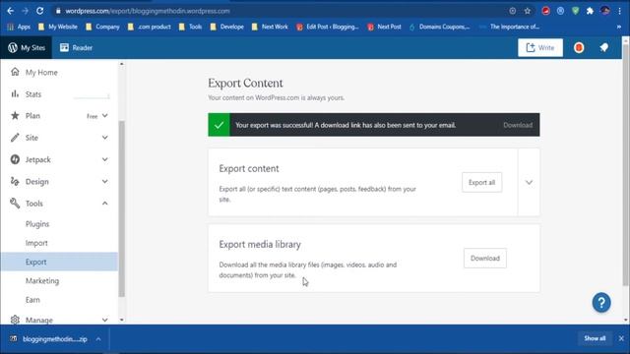Open the help question mark button
This screenshot has width=630, height=354.
point(601,303)
